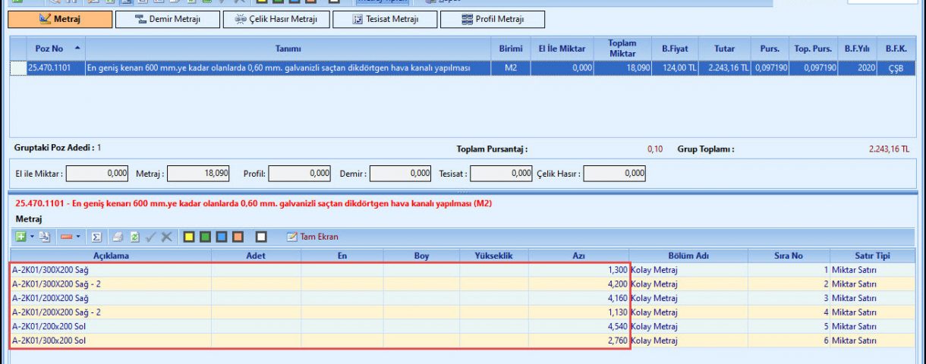This screenshot has height=364, width=926.
Task: Toggle sort arrow on Poz No column
Action: click(x=77, y=48)
